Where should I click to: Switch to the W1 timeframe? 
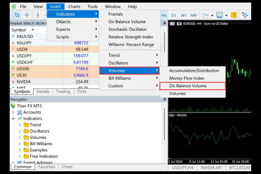click(184, 15)
